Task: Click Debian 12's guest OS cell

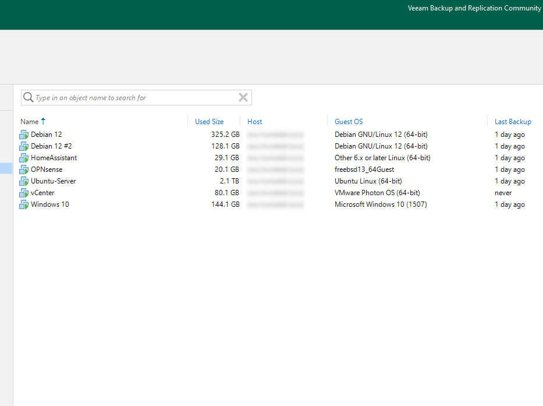Action: 381,135
